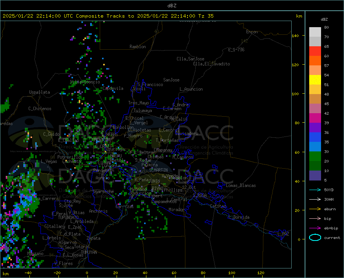Image resolution: width=344 pixels, height=278 pixels.
Task: Click the Clla.SanJose label on map
Action: coord(190,59)
